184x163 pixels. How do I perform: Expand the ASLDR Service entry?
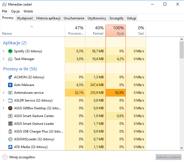pos(4,100)
